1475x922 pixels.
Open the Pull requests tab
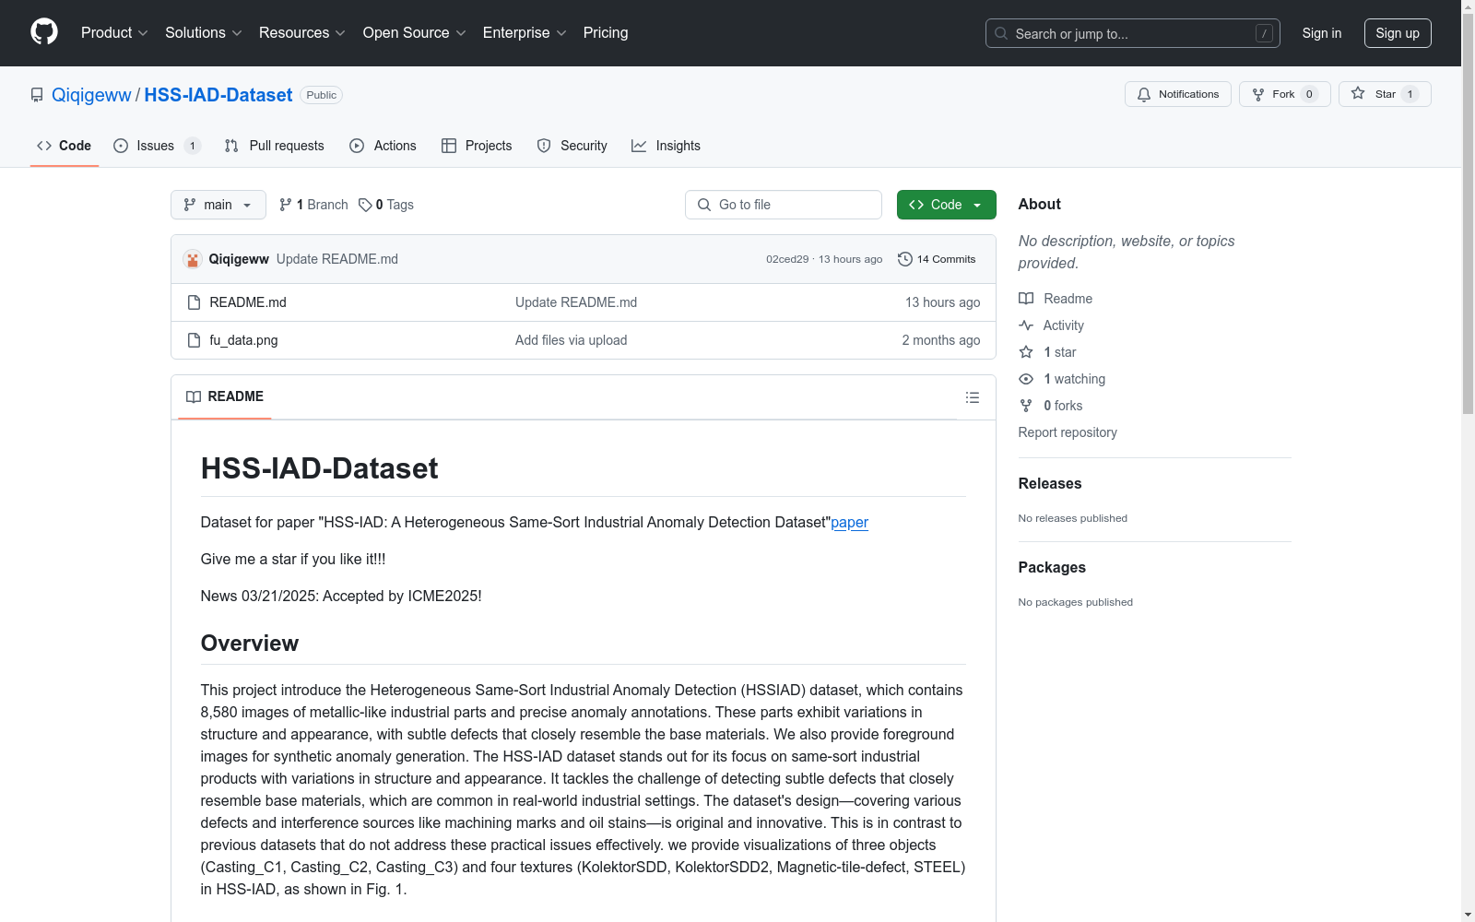[275, 146]
